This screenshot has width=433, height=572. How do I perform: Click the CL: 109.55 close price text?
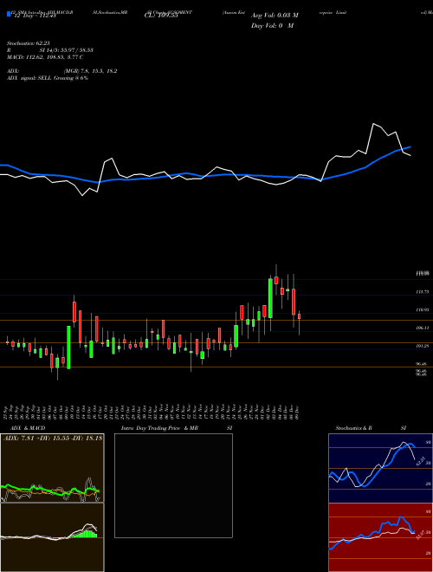point(160,16)
